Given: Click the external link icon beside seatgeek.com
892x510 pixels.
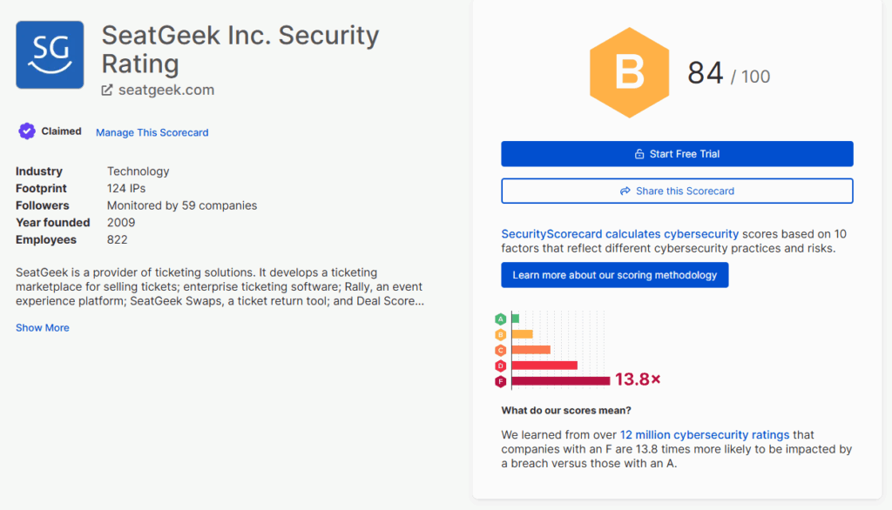Looking at the screenshot, I should coord(107,89).
